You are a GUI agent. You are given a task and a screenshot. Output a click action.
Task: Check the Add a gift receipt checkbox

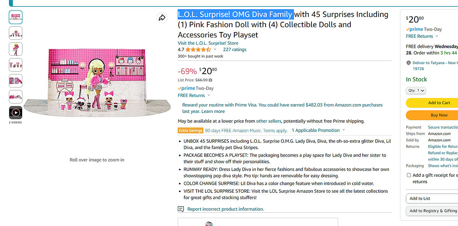[409, 175]
